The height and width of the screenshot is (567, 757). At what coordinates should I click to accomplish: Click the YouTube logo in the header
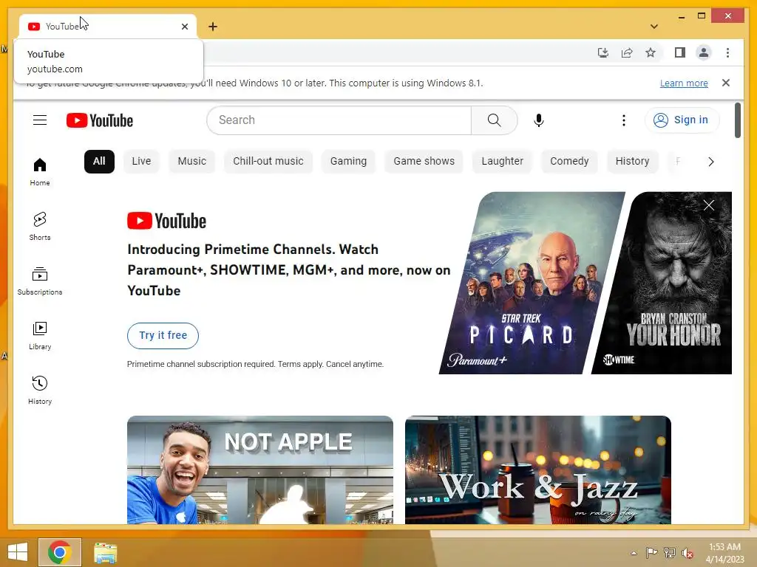(100, 120)
